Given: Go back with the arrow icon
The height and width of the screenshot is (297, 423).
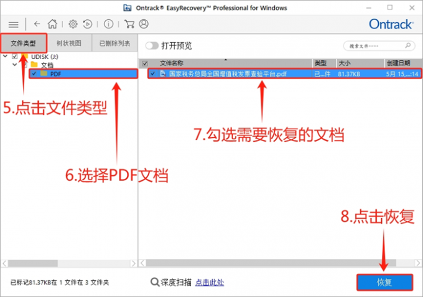Looking at the screenshot, I should coord(37,24).
